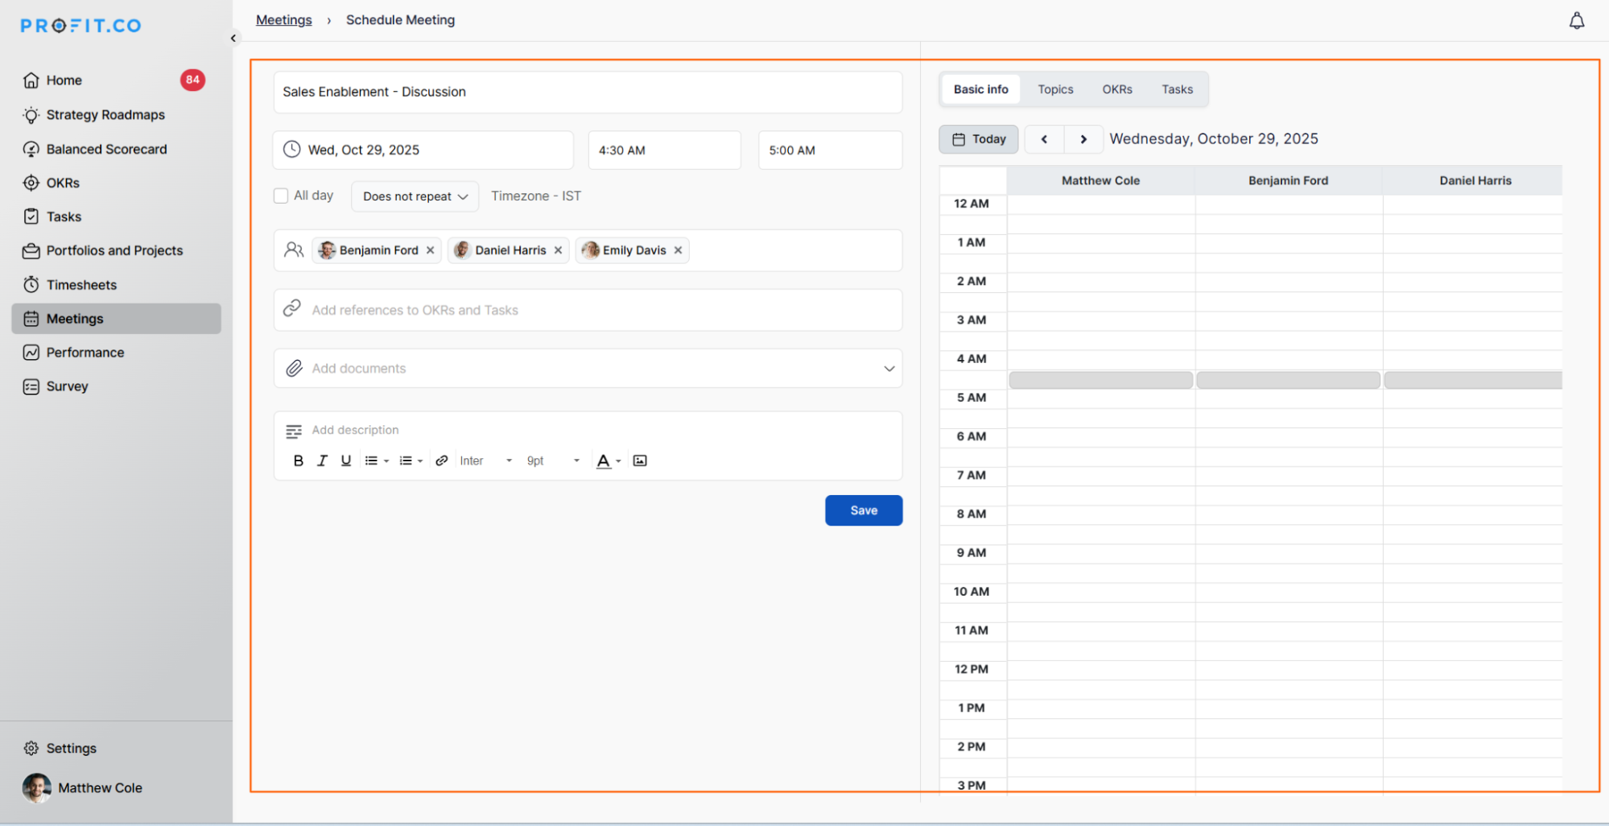Insert a link in description
Viewport: 1609px width, 826px height.
click(441, 460)
